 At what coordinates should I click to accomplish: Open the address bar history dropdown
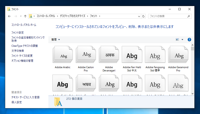pyautogui.click(x=139, y=16)
